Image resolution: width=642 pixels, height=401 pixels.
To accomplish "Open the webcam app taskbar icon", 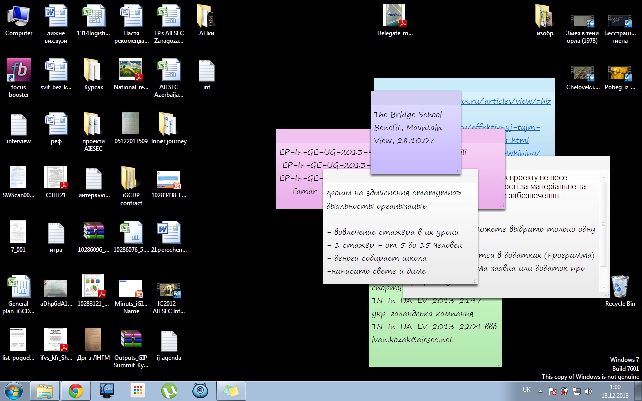I will pos(200,391).
